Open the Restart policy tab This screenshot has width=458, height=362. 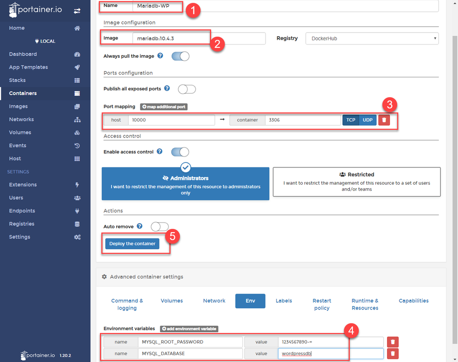coord(322,304)
